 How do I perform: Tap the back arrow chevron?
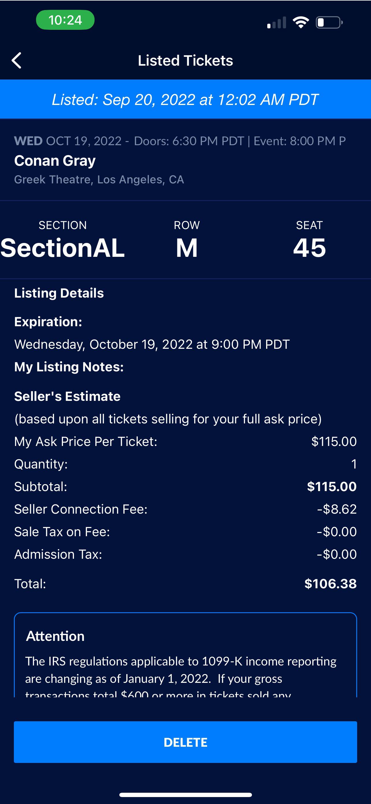pos(17,60)
